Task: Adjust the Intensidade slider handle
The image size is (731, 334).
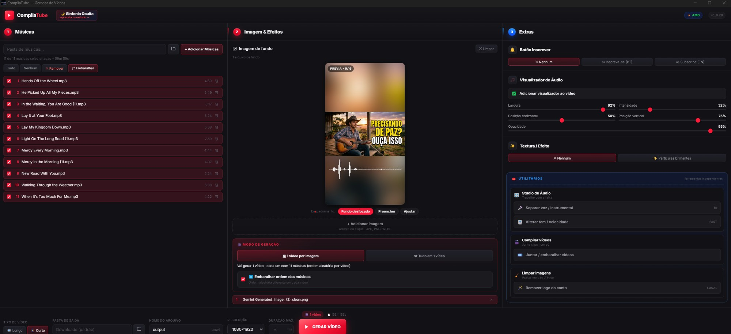Action: (x=650, y=110)
